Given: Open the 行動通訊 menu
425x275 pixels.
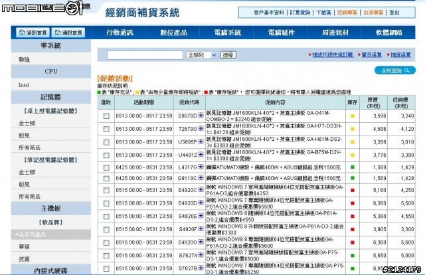Looking at the screenshot, I should 120,33.
